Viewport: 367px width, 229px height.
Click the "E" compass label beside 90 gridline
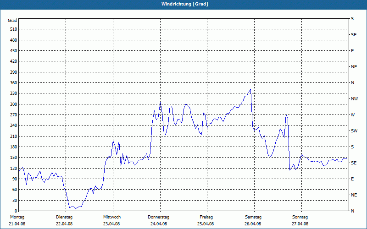352,179
